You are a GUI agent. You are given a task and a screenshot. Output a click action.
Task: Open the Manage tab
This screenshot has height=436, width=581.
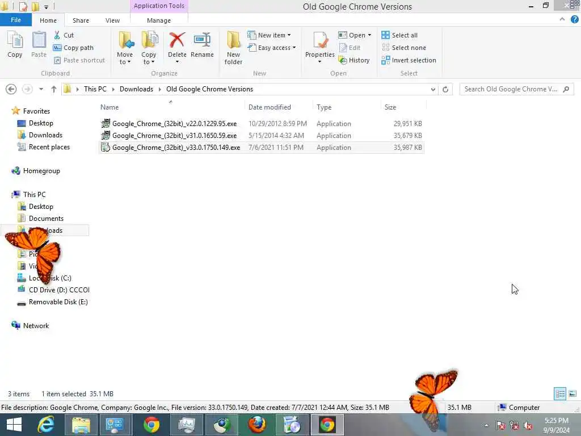click(159, 20)
